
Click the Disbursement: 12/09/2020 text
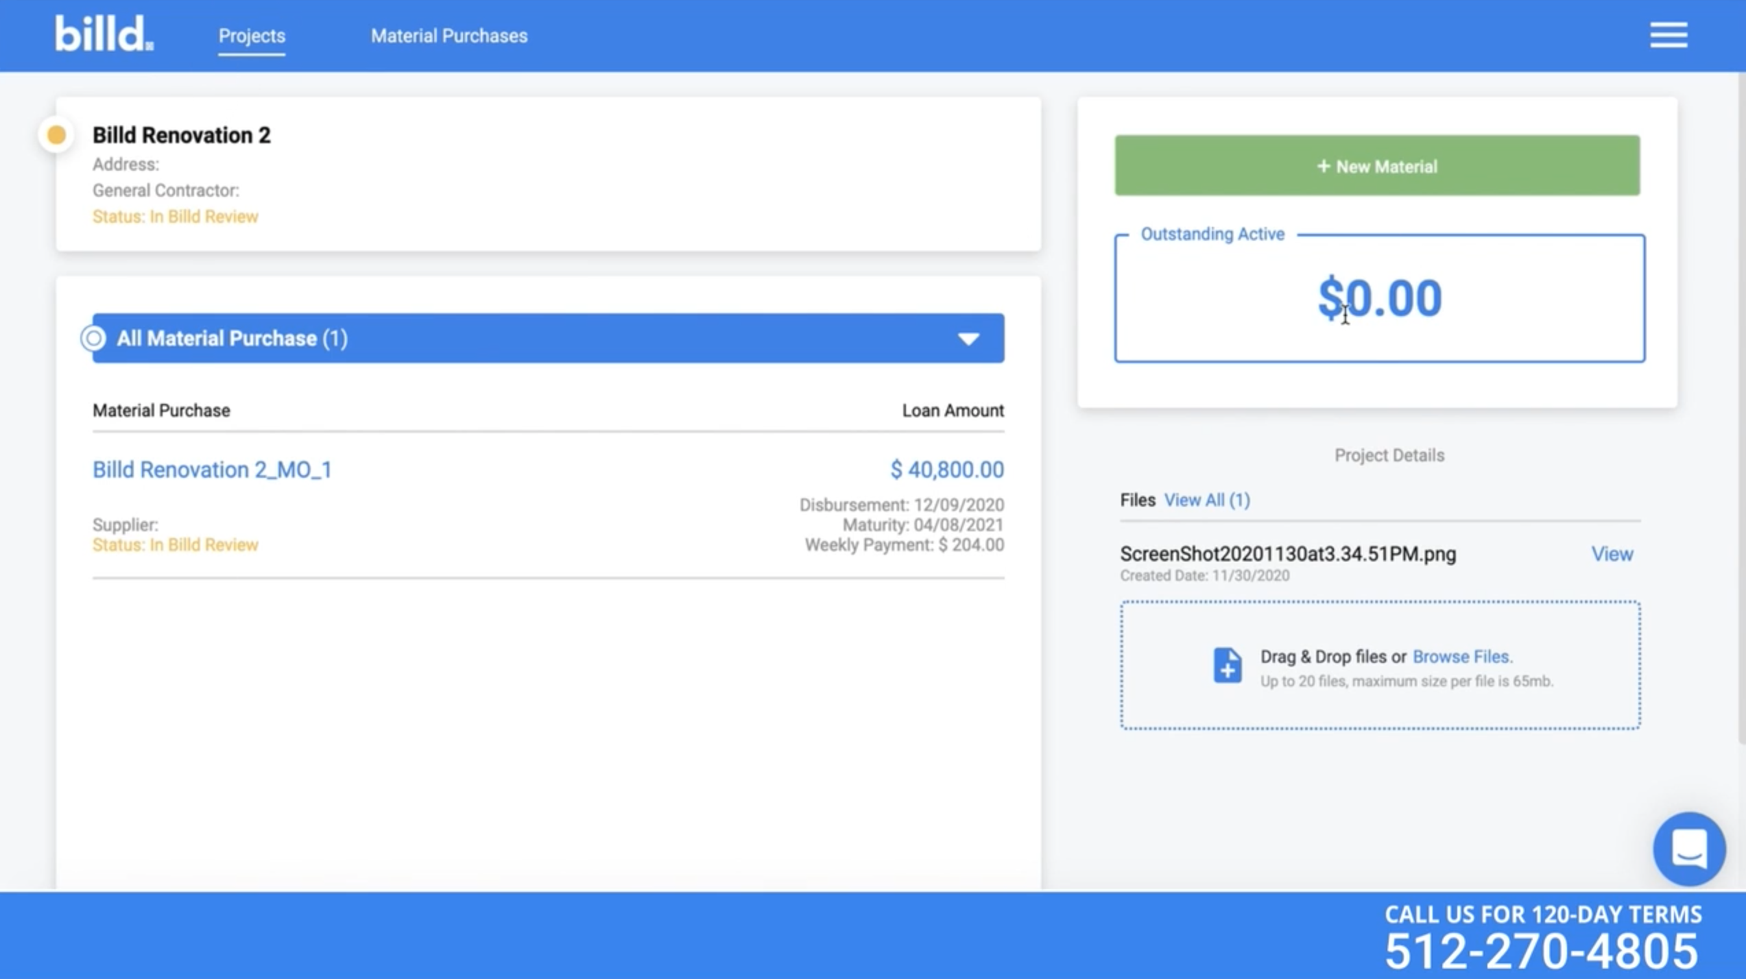[x=902, y=505]
